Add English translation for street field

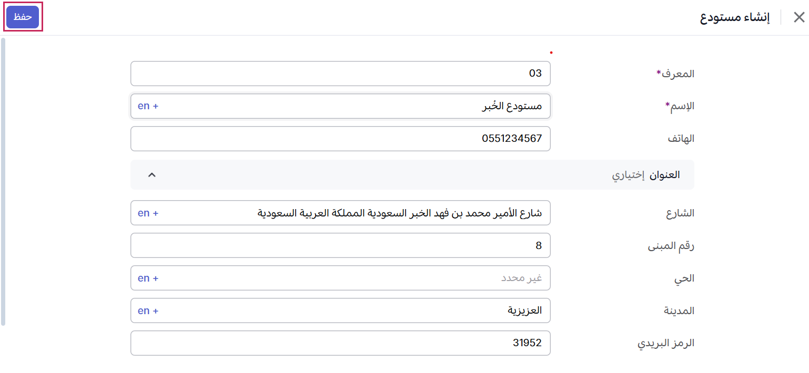pos(148,213)
